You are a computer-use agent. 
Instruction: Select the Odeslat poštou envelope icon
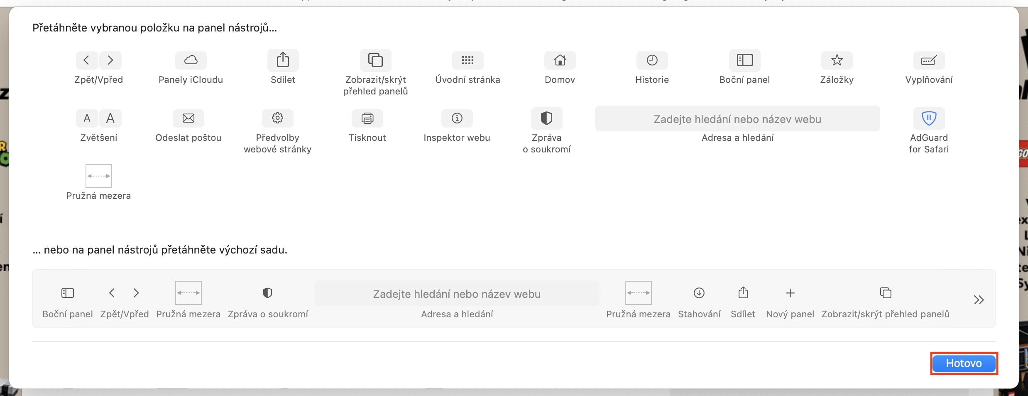(188, 118)
